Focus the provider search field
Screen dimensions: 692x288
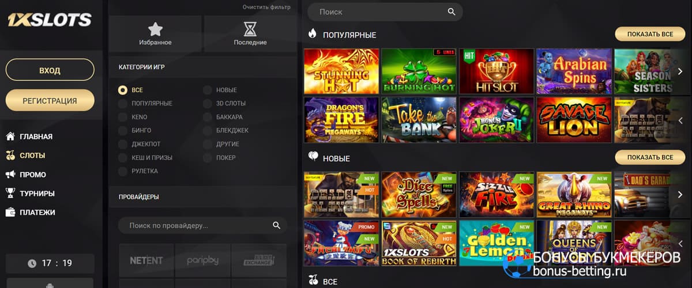pos(202,225)
